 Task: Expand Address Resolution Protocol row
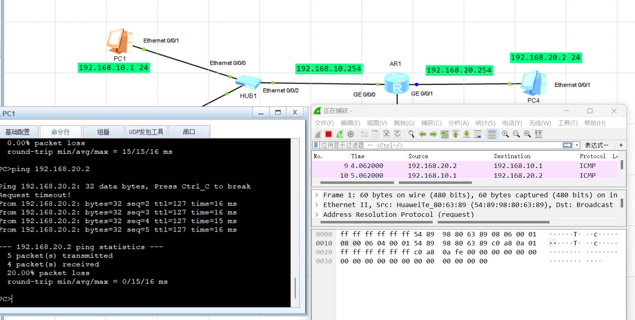pos(317,215)
